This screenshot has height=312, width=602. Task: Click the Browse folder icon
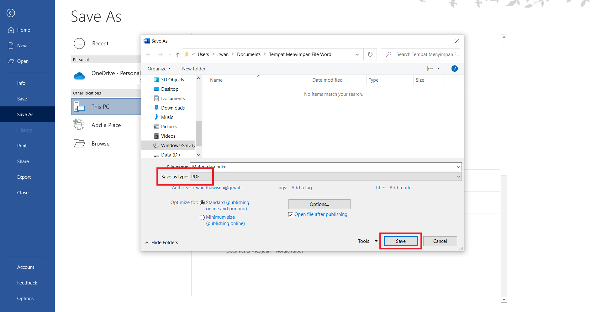click(x=79, y=143)
